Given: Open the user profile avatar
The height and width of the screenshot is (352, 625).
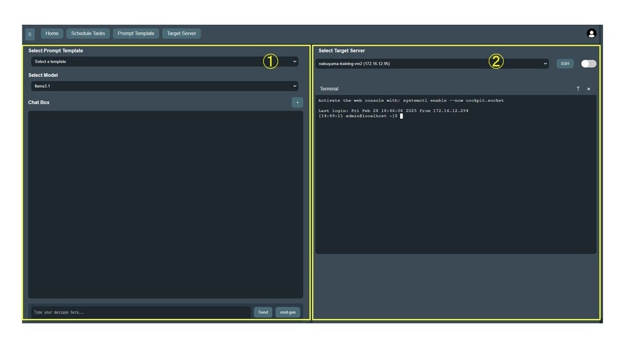Looking at the screenshot, I should 591,34.
